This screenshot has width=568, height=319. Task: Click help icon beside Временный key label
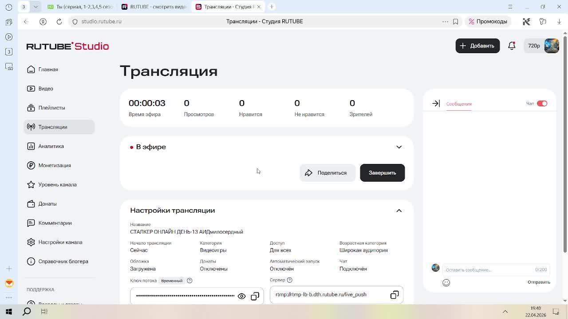point(189,280)
